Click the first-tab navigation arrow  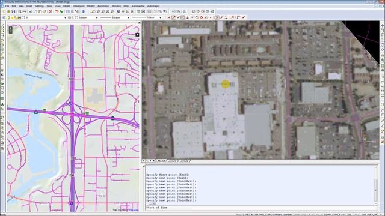point(144,161)
